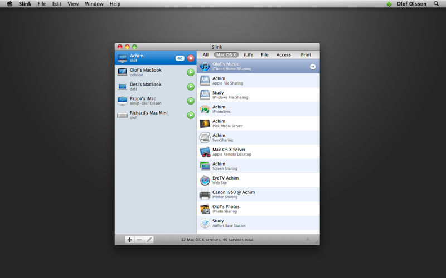Switch to the iLife tab
The image size is (446, 278).
coord(248,54)
